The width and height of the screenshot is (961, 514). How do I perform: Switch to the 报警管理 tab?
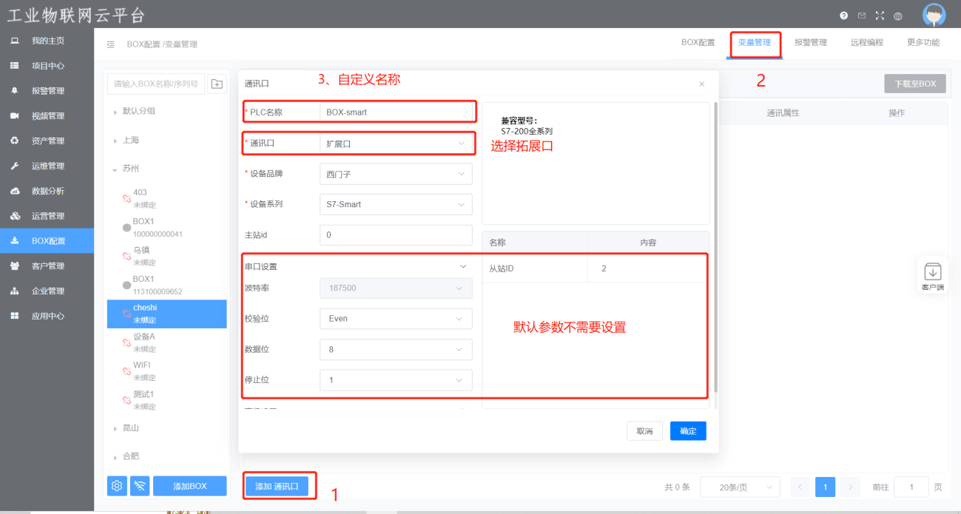point(810,43)
